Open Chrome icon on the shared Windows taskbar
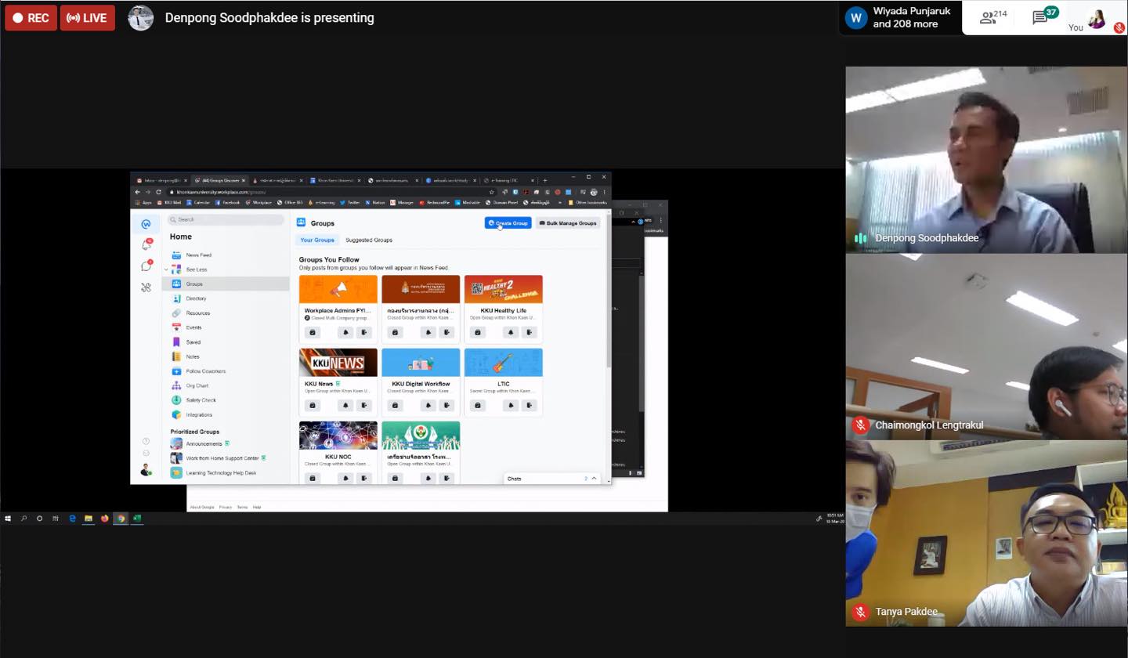1128x658 pixels. click(x=121, y=519)
